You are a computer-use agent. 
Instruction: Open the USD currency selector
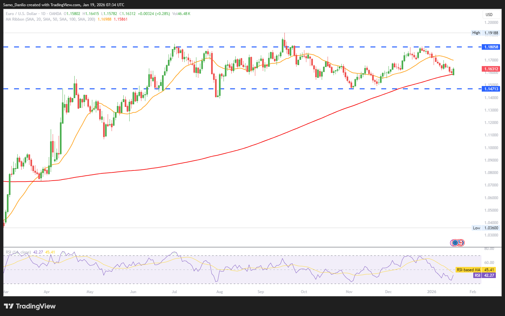[x=491, y=14]
